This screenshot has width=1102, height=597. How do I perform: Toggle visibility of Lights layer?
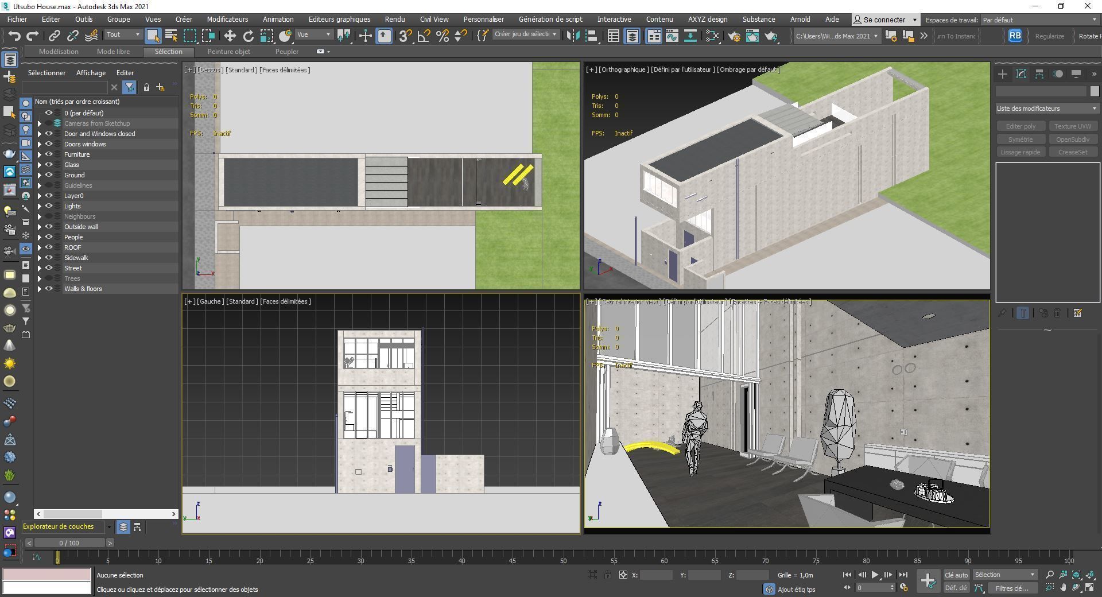click(49, 206)
